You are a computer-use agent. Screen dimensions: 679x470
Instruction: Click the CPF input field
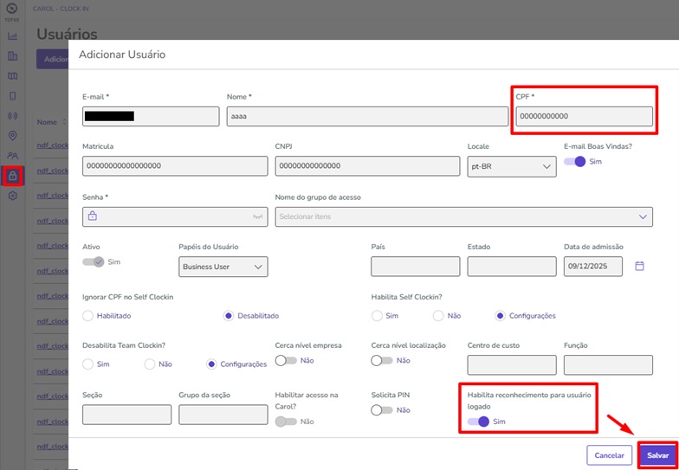(x=584, y=116)
